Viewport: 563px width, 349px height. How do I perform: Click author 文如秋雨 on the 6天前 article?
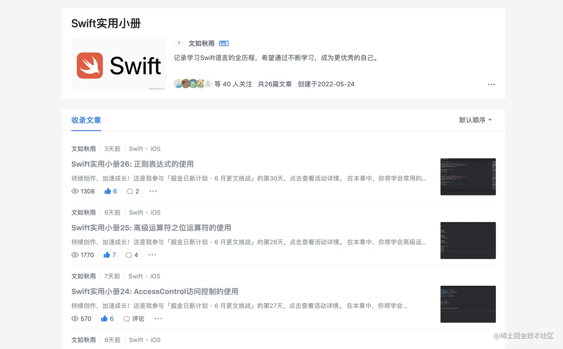click(83, 212)
